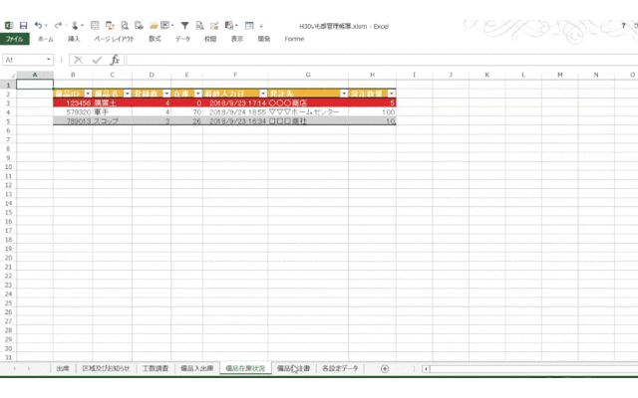The width and height of the screenshot is (638, 398).
Task: Click the Open folder icon in toolbar
Action: coord(155,24)
